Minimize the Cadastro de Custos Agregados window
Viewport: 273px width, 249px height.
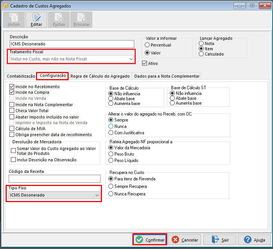click(x=239, y=6)
